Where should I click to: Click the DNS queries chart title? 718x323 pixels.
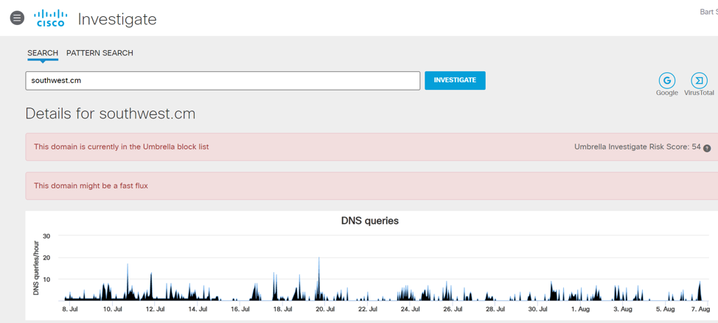370,221
